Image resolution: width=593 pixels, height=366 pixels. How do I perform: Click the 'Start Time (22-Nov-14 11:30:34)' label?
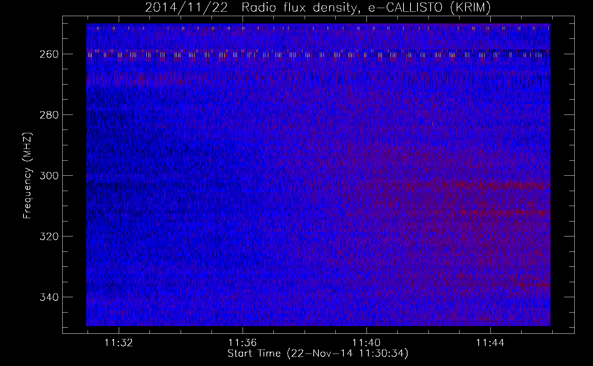(x=318, y=354)
